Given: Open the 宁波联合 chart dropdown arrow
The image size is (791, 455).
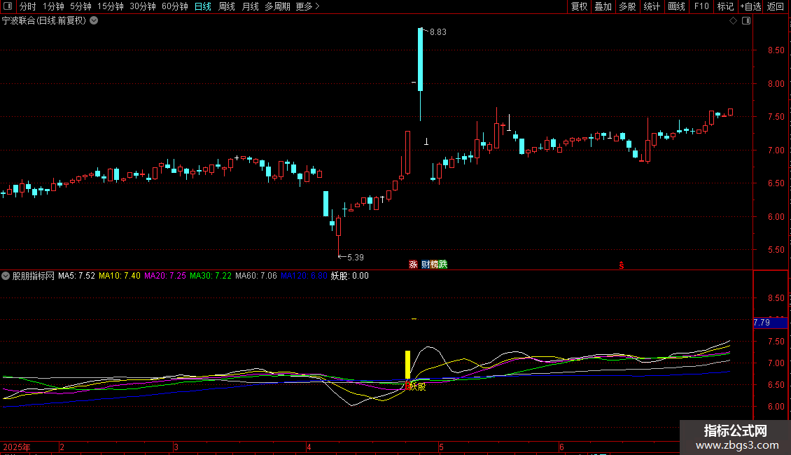Looking at the screenshot, I should 94,21.
